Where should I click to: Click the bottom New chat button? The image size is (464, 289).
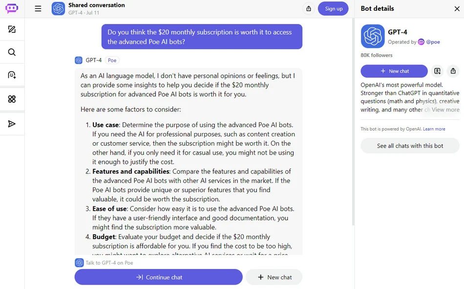coord(274,277)
